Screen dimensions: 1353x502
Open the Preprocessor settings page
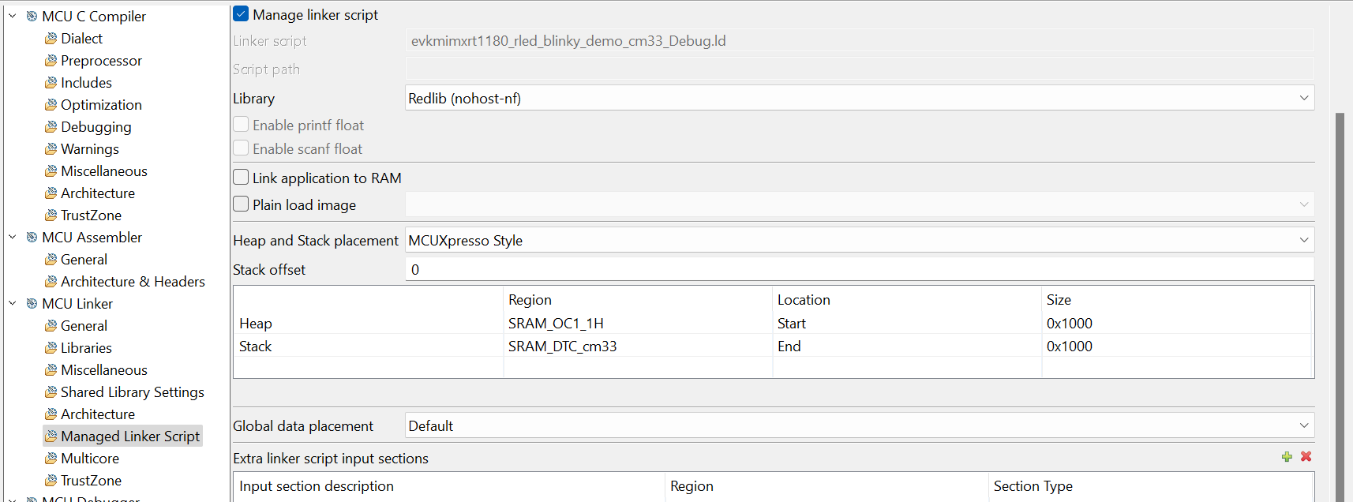click(101, 61)
